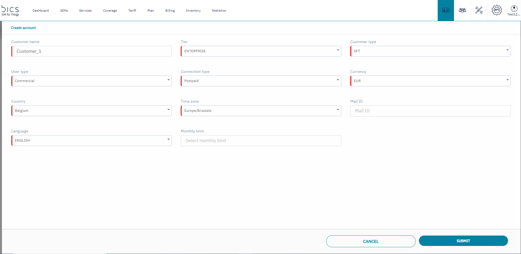The image size is (521, 254).
Task: Click the bics SIM for Things logo
Action: point(10,10)
